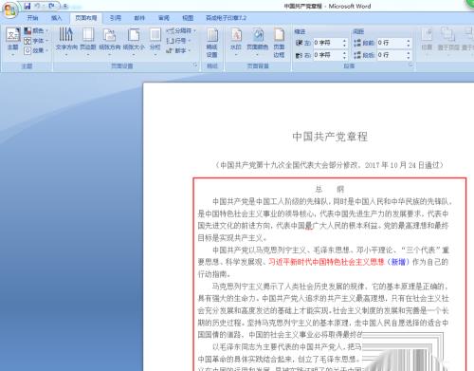Switch to the 开始 (Home) tab
This screenshot has height=371, width=474.
(x=32, y=18)
